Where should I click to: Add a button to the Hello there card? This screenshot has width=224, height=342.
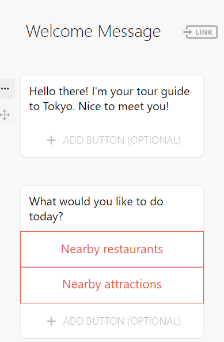pos(112,140)
